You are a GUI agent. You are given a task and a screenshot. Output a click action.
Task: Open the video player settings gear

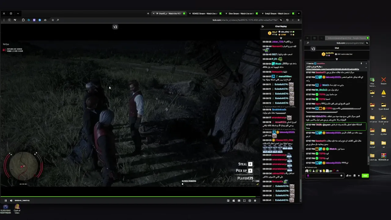point(255,200)
